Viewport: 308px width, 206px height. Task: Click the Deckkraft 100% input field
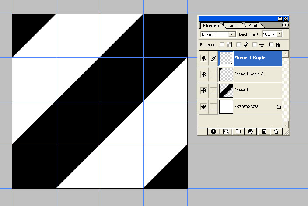(x=269, y=34)
